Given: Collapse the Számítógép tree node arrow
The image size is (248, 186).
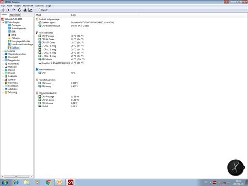Looking at the screenshot, I should 3,22.
